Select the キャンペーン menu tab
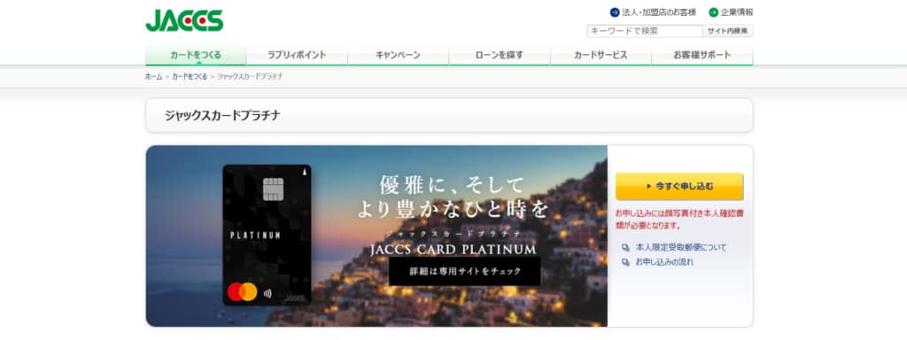The height and width of the screenshot is (340, 907). (x=398, y=56)
